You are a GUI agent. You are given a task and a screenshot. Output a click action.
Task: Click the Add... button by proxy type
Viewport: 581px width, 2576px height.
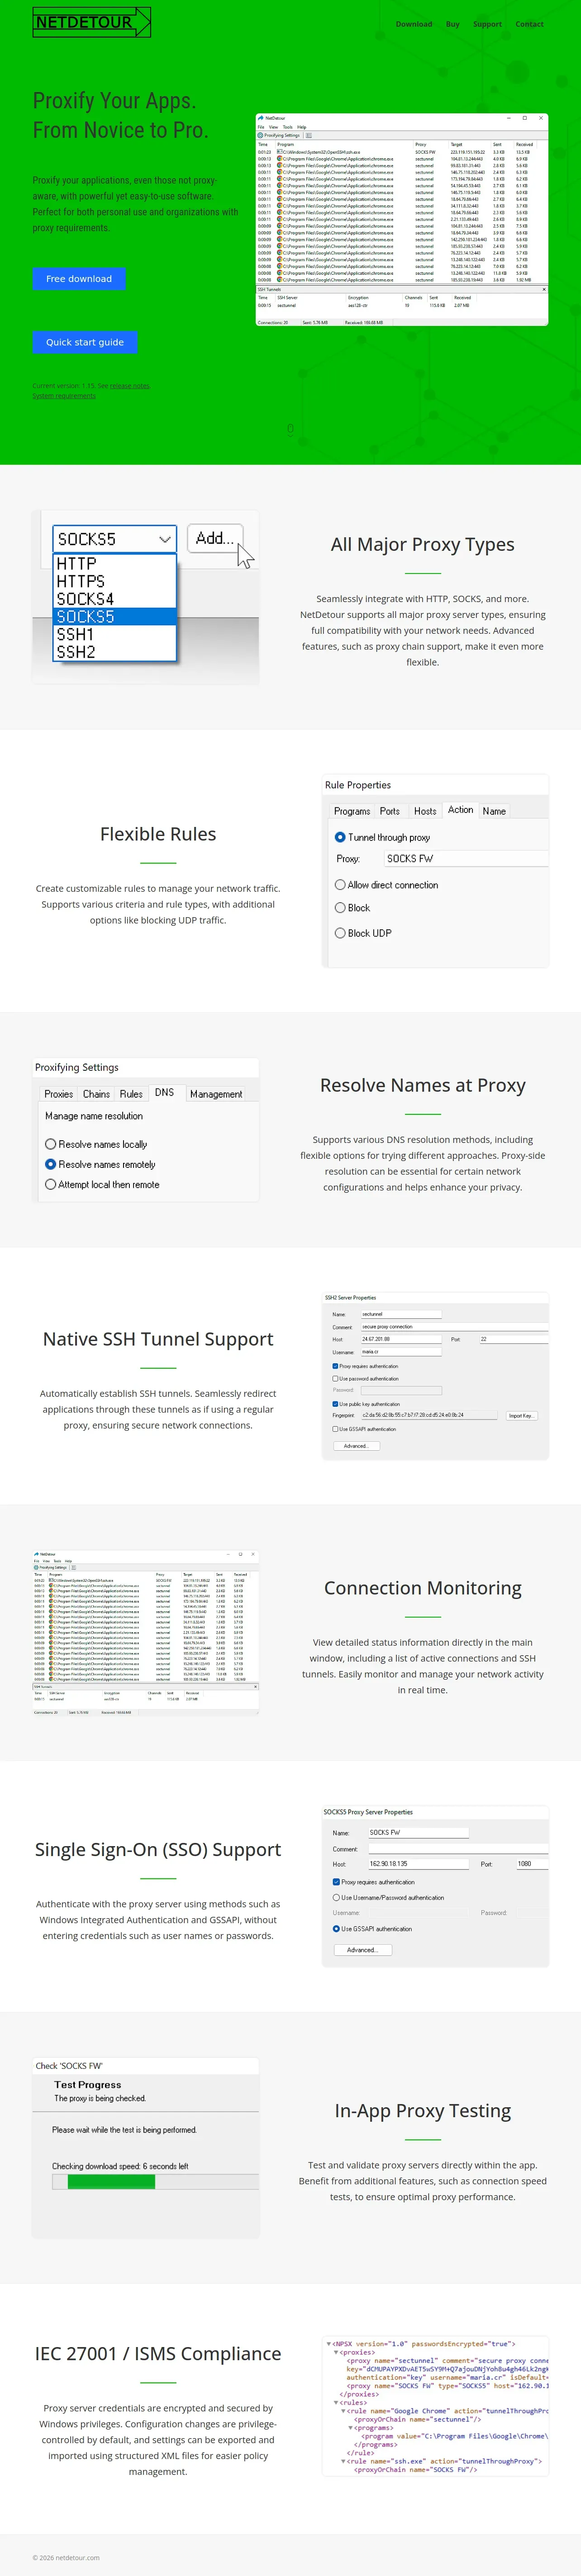coord(214,538)
